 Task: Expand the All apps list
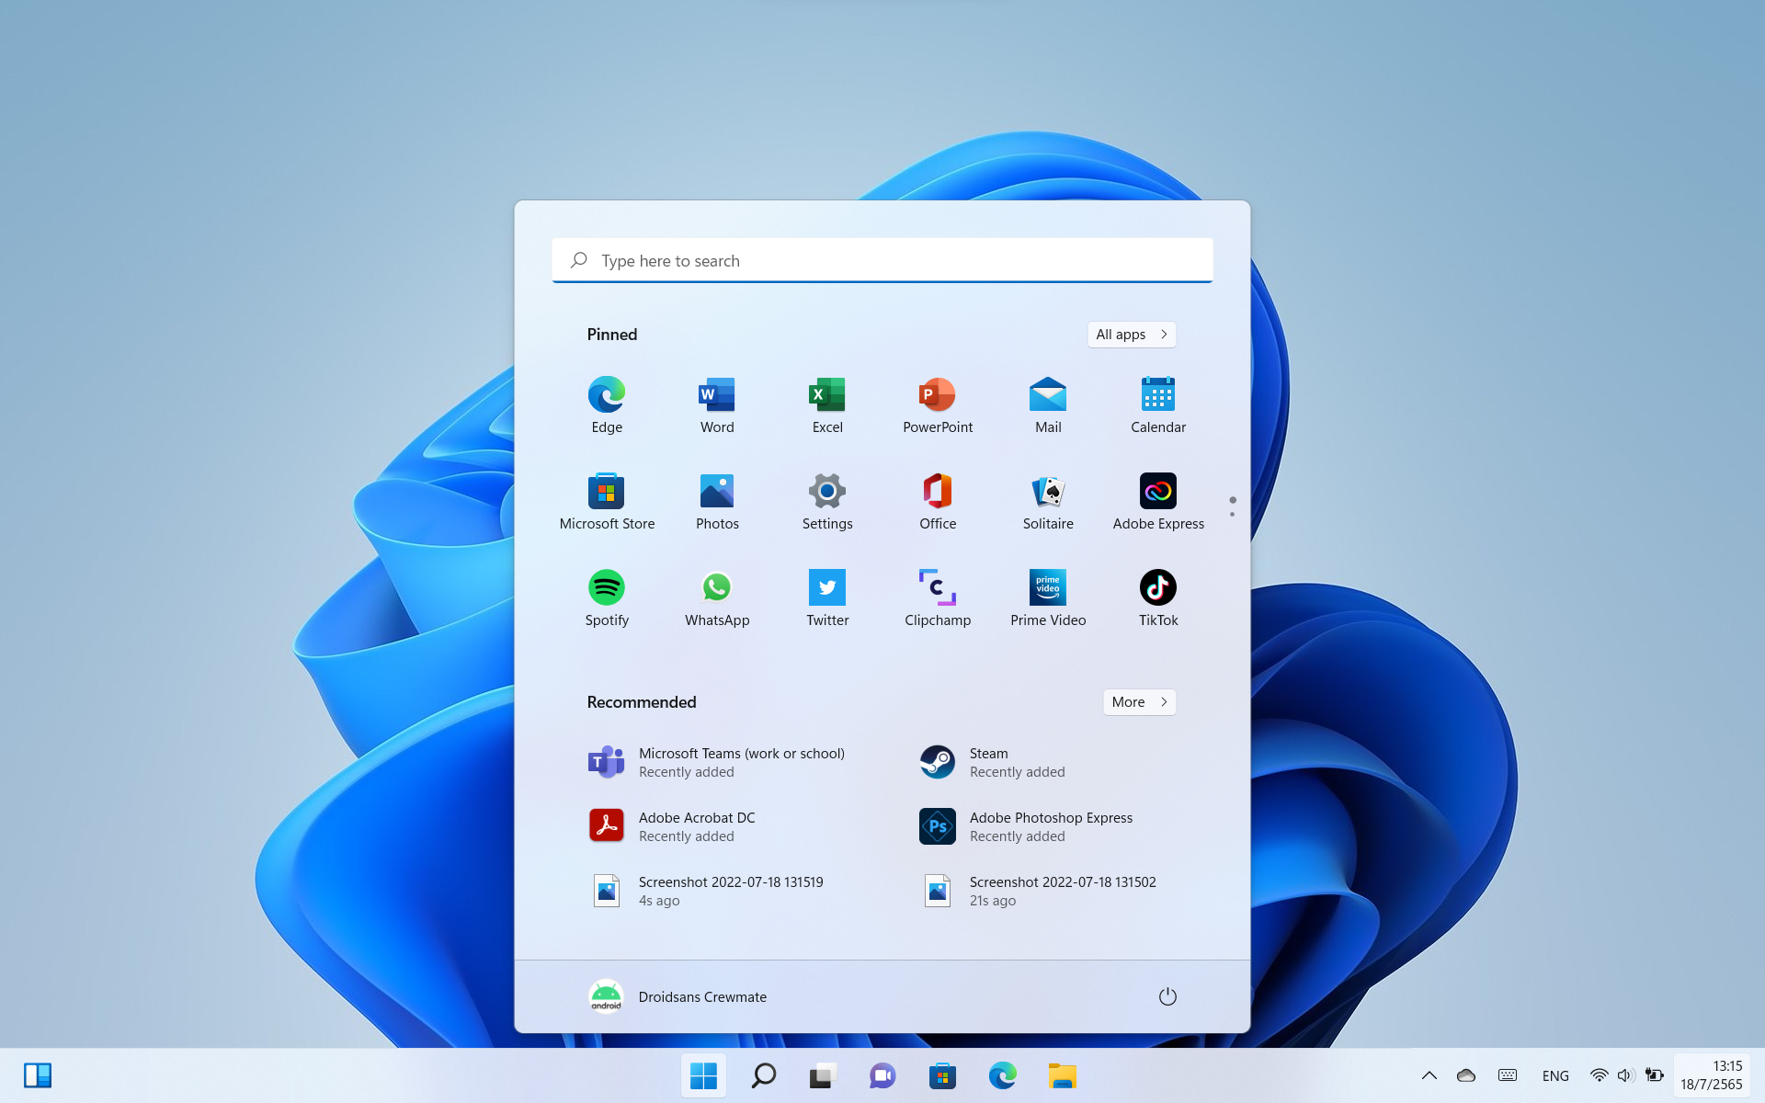click(x=1132, y=334)
